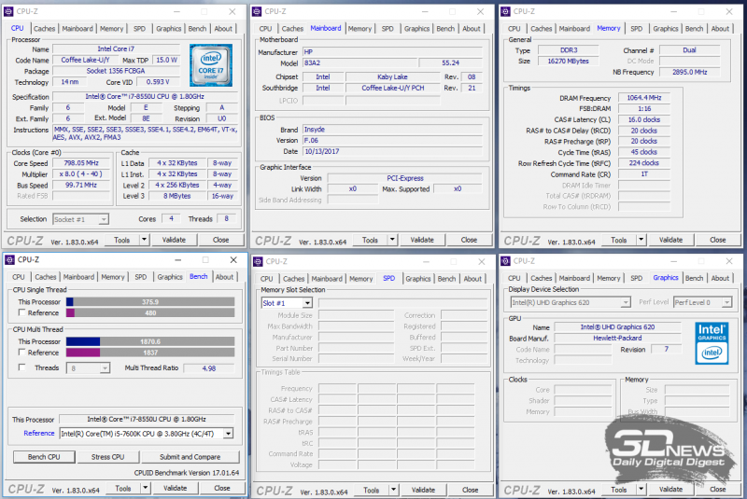
Task: Switch to Bench tab in Graphics window
Action: [x=694, y=278]
